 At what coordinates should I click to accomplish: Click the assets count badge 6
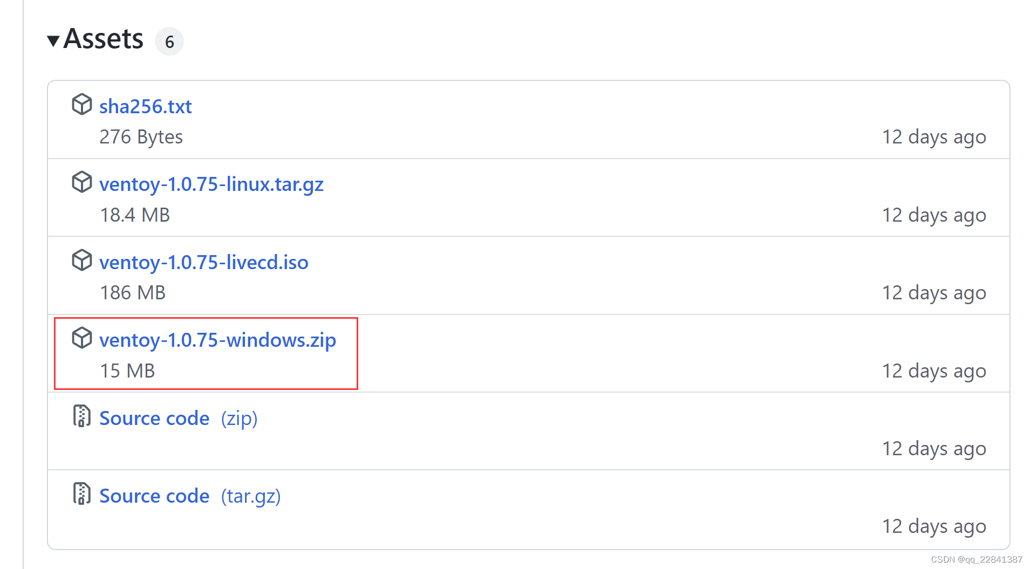click(169, 42)
